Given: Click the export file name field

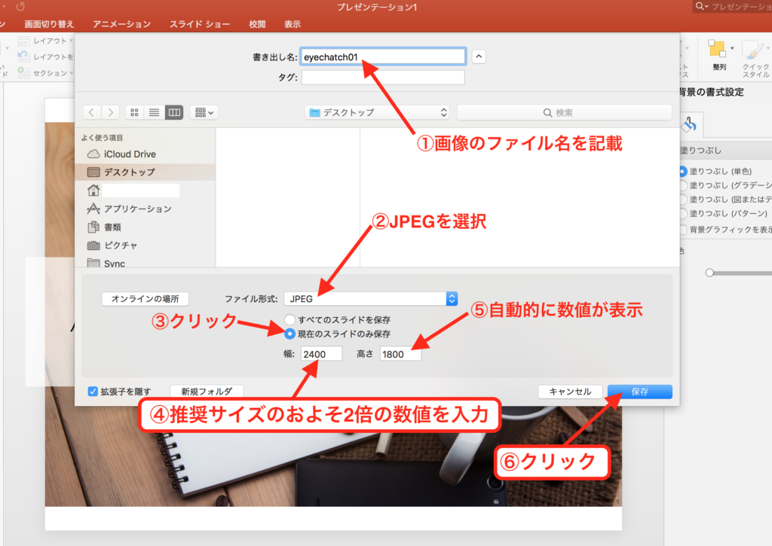Looking at the screenshot, I should pos(382,56).
